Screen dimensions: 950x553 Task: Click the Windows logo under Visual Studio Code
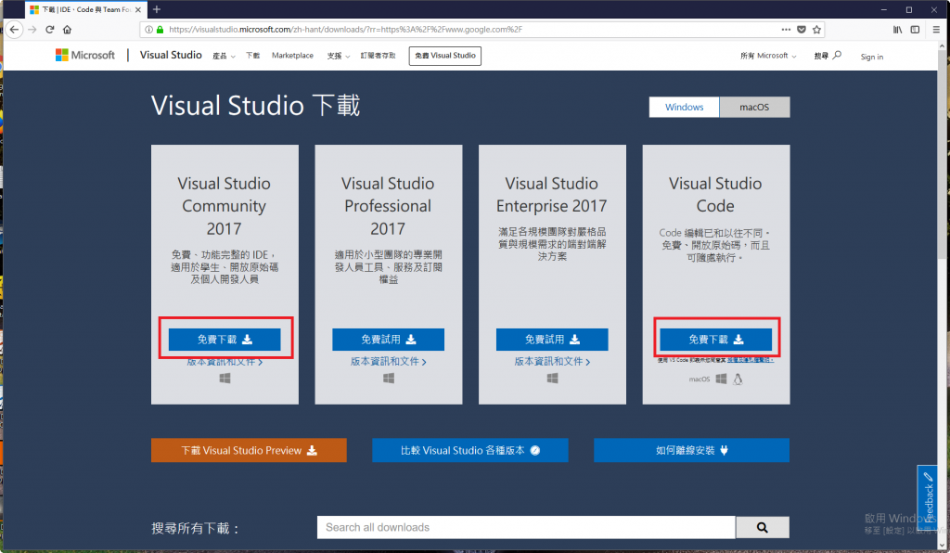tap(721, 379)
